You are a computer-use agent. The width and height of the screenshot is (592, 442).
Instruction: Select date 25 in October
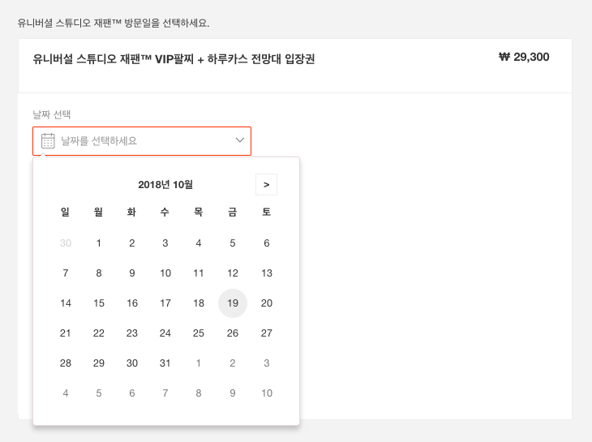(x=198, y=333)
